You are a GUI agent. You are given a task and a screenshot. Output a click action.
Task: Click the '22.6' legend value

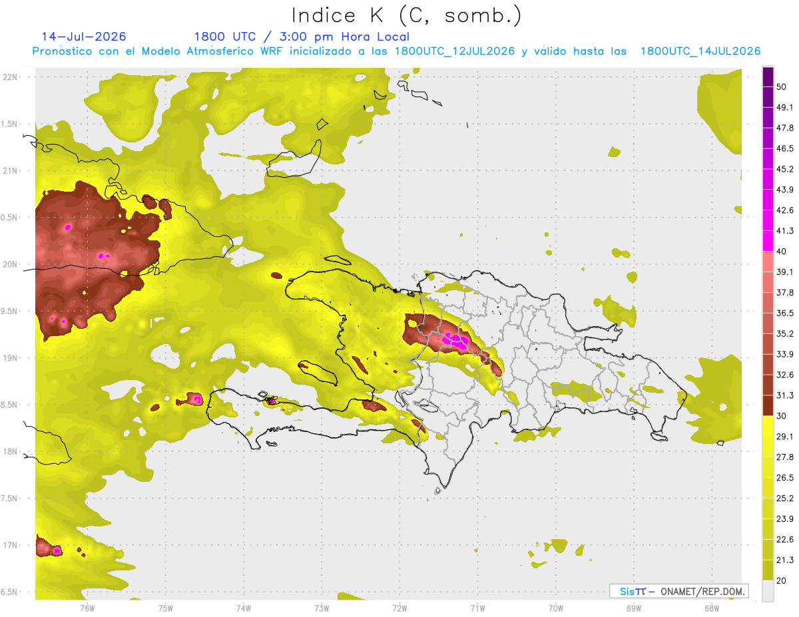[785, 539]
